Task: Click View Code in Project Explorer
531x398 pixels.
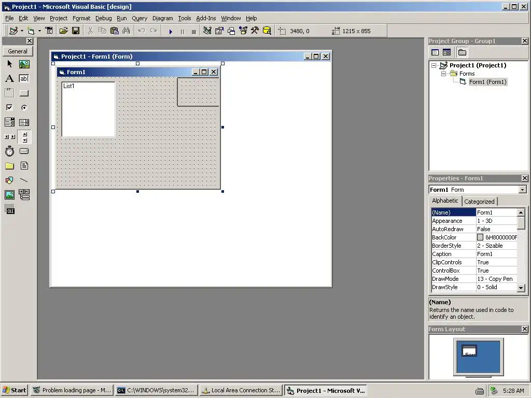Action: tap(435, 52)
